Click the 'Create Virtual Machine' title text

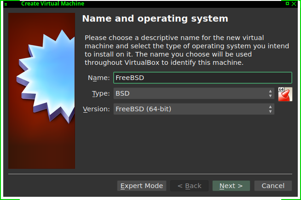(x=52, y=4)
